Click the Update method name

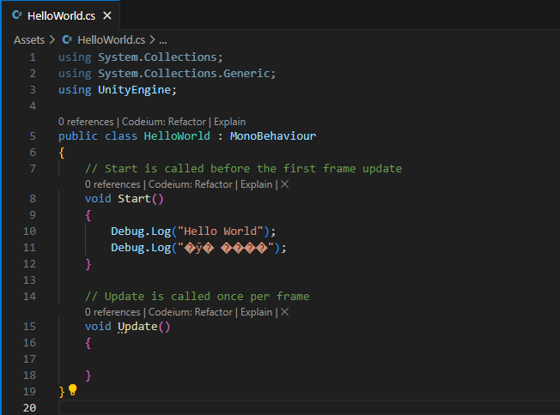(x=137, y=327)
